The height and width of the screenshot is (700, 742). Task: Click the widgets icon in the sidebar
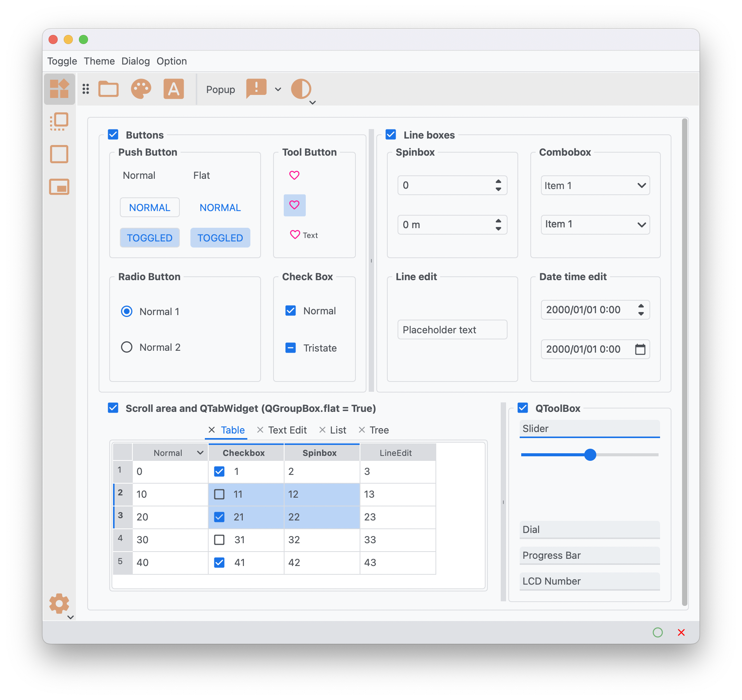pyautogui.click(x=59, y=89)
